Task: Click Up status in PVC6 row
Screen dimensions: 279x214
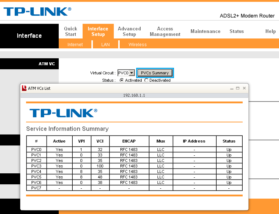Action: click(229, 182)
